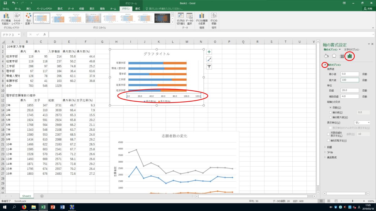Viewport: 376px width, 211px height.
Task: Open the 挿入 ribbon tab
Action: 29,9
